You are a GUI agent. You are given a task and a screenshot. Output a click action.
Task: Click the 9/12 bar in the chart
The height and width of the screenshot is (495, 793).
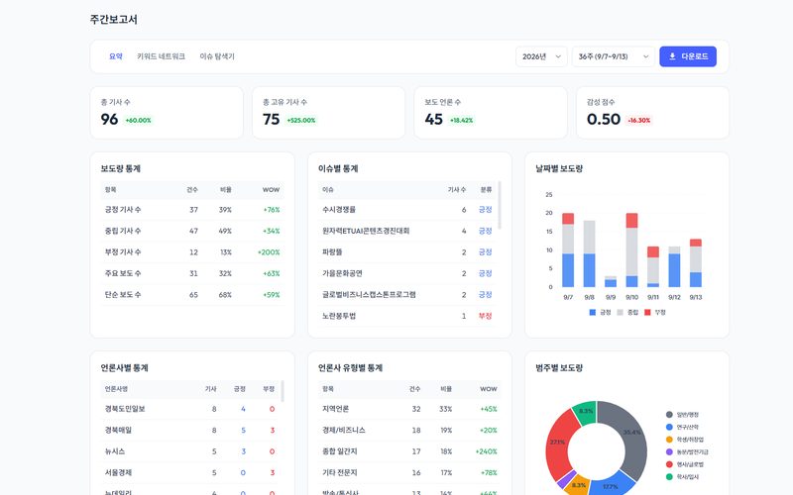tap(674, 266)
